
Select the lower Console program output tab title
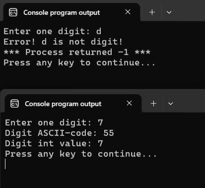coord(63,104)
